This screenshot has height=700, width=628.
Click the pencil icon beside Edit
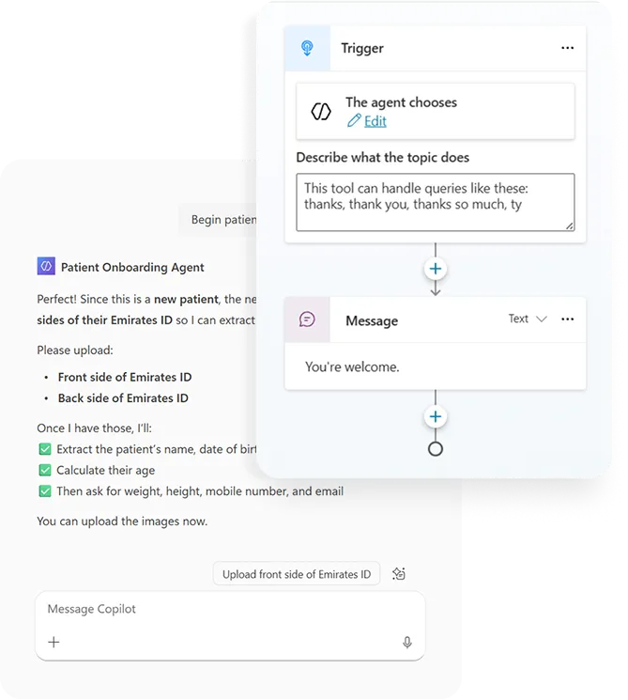[354, 120]
